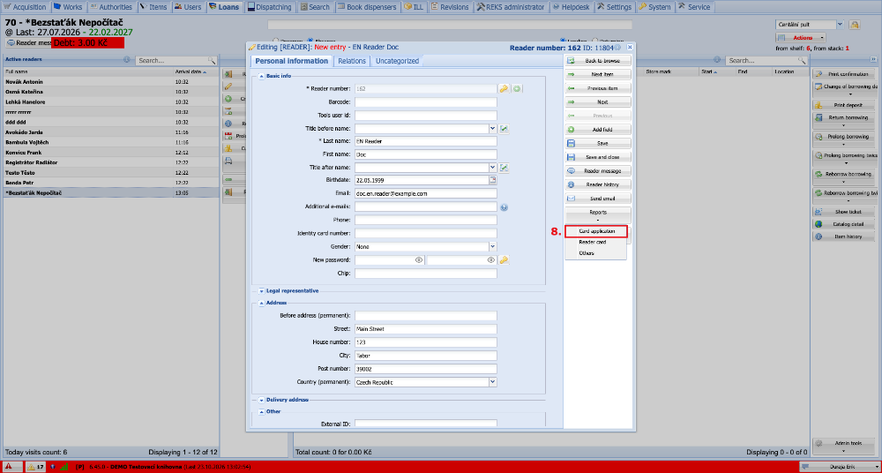Sort the readers list by the Arrival date column
882x473 pixels.
195,71
